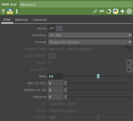This screenshot has height=121, width=133.
Task: Open the operator help question mark
Action: click(3, 11)
